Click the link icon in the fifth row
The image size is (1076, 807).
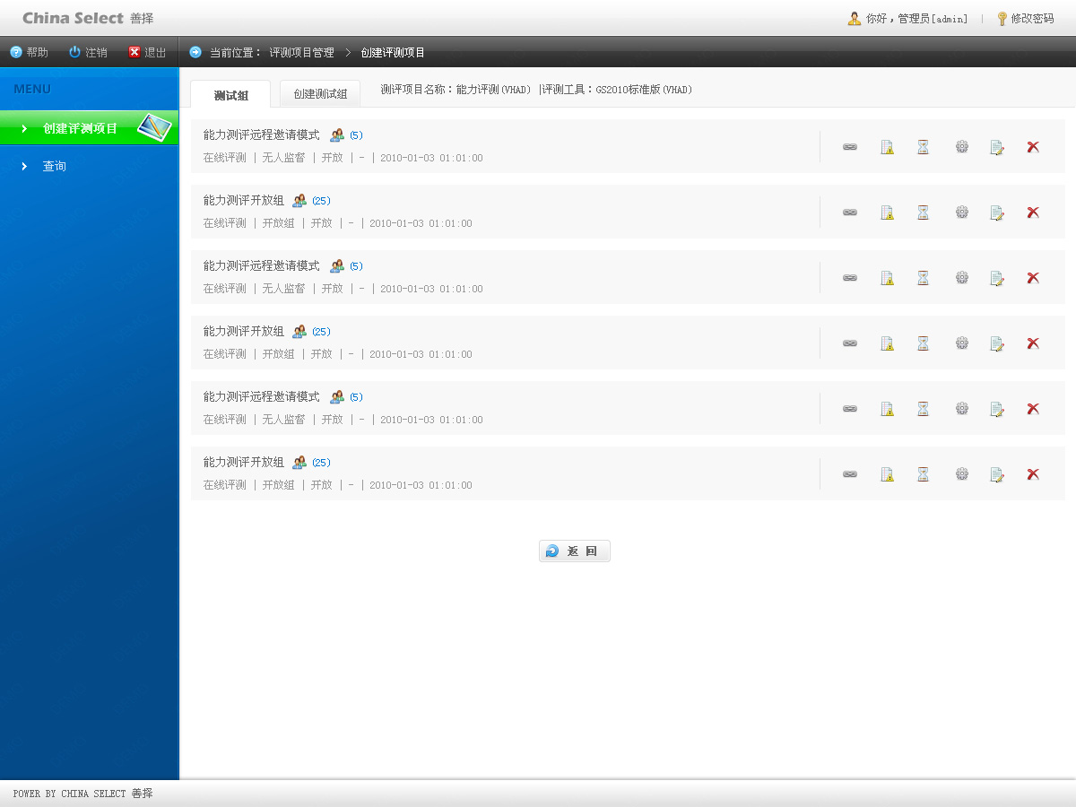click(x=850, y=409)
